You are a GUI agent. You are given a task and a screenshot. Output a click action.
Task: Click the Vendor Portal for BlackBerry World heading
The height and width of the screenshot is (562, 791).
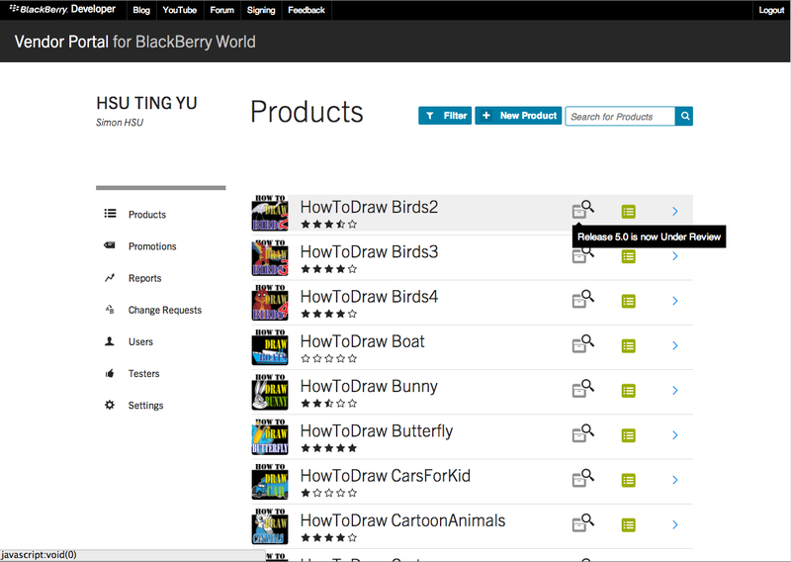(x=134, y=42)
